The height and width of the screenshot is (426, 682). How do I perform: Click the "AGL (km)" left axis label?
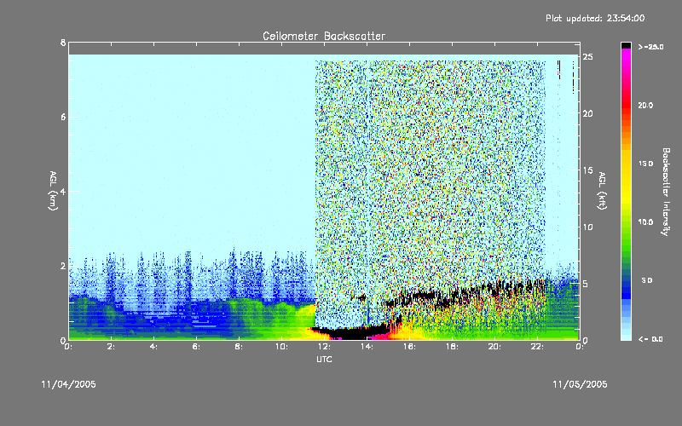(53, 191)
